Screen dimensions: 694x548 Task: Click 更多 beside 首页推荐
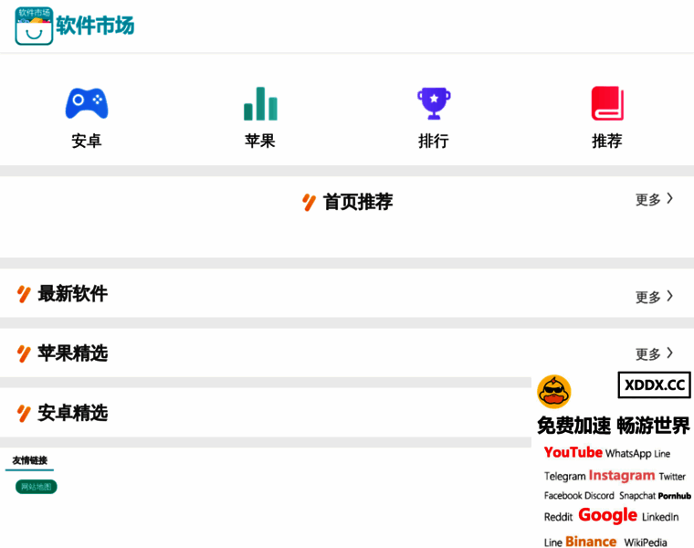coord(648,200)
